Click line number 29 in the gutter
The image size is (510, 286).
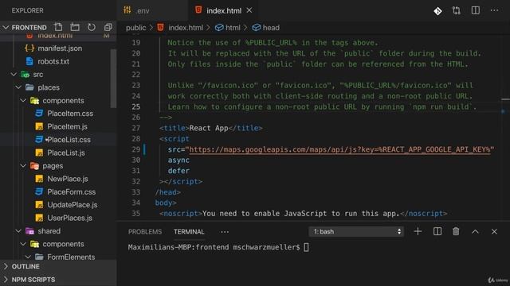[136, 149]
